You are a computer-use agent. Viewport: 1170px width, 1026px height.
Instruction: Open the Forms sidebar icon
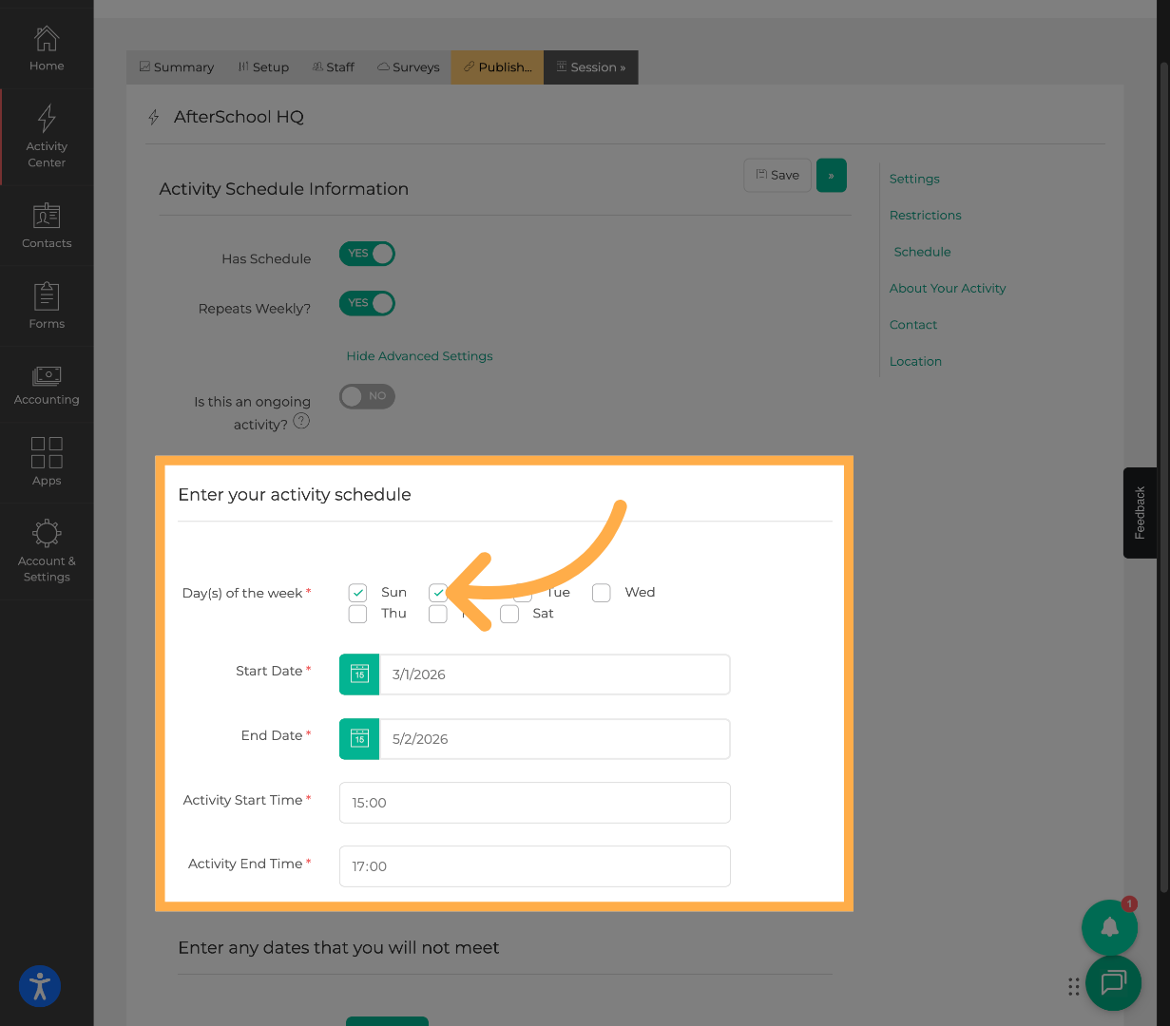click(x=47, y=306)
